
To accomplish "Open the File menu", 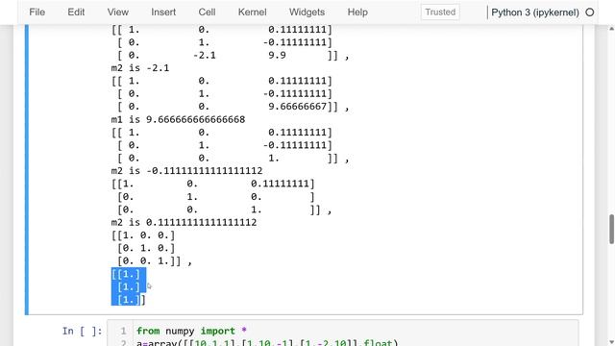I will pos(37,12).
